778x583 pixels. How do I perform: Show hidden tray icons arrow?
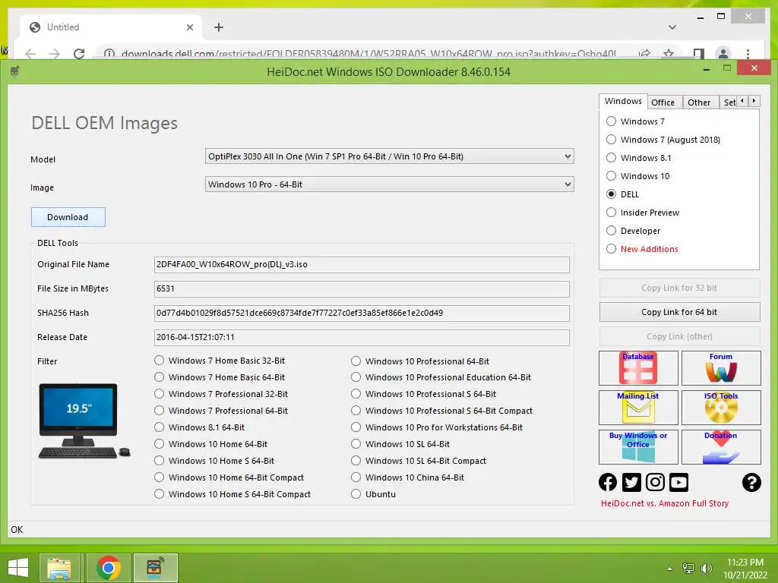pos(670,569)
